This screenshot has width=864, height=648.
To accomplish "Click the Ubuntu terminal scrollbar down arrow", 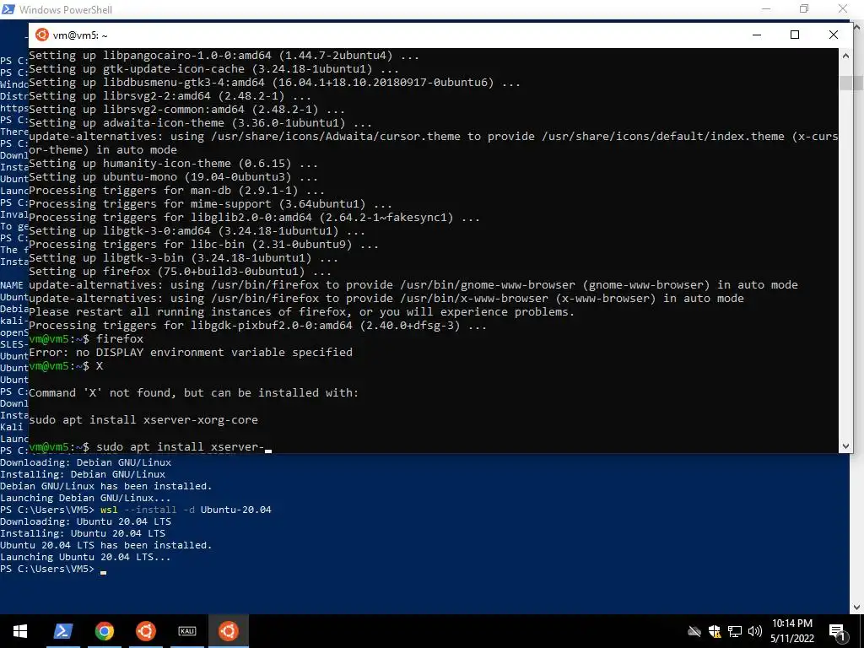I will coord(845,446).
